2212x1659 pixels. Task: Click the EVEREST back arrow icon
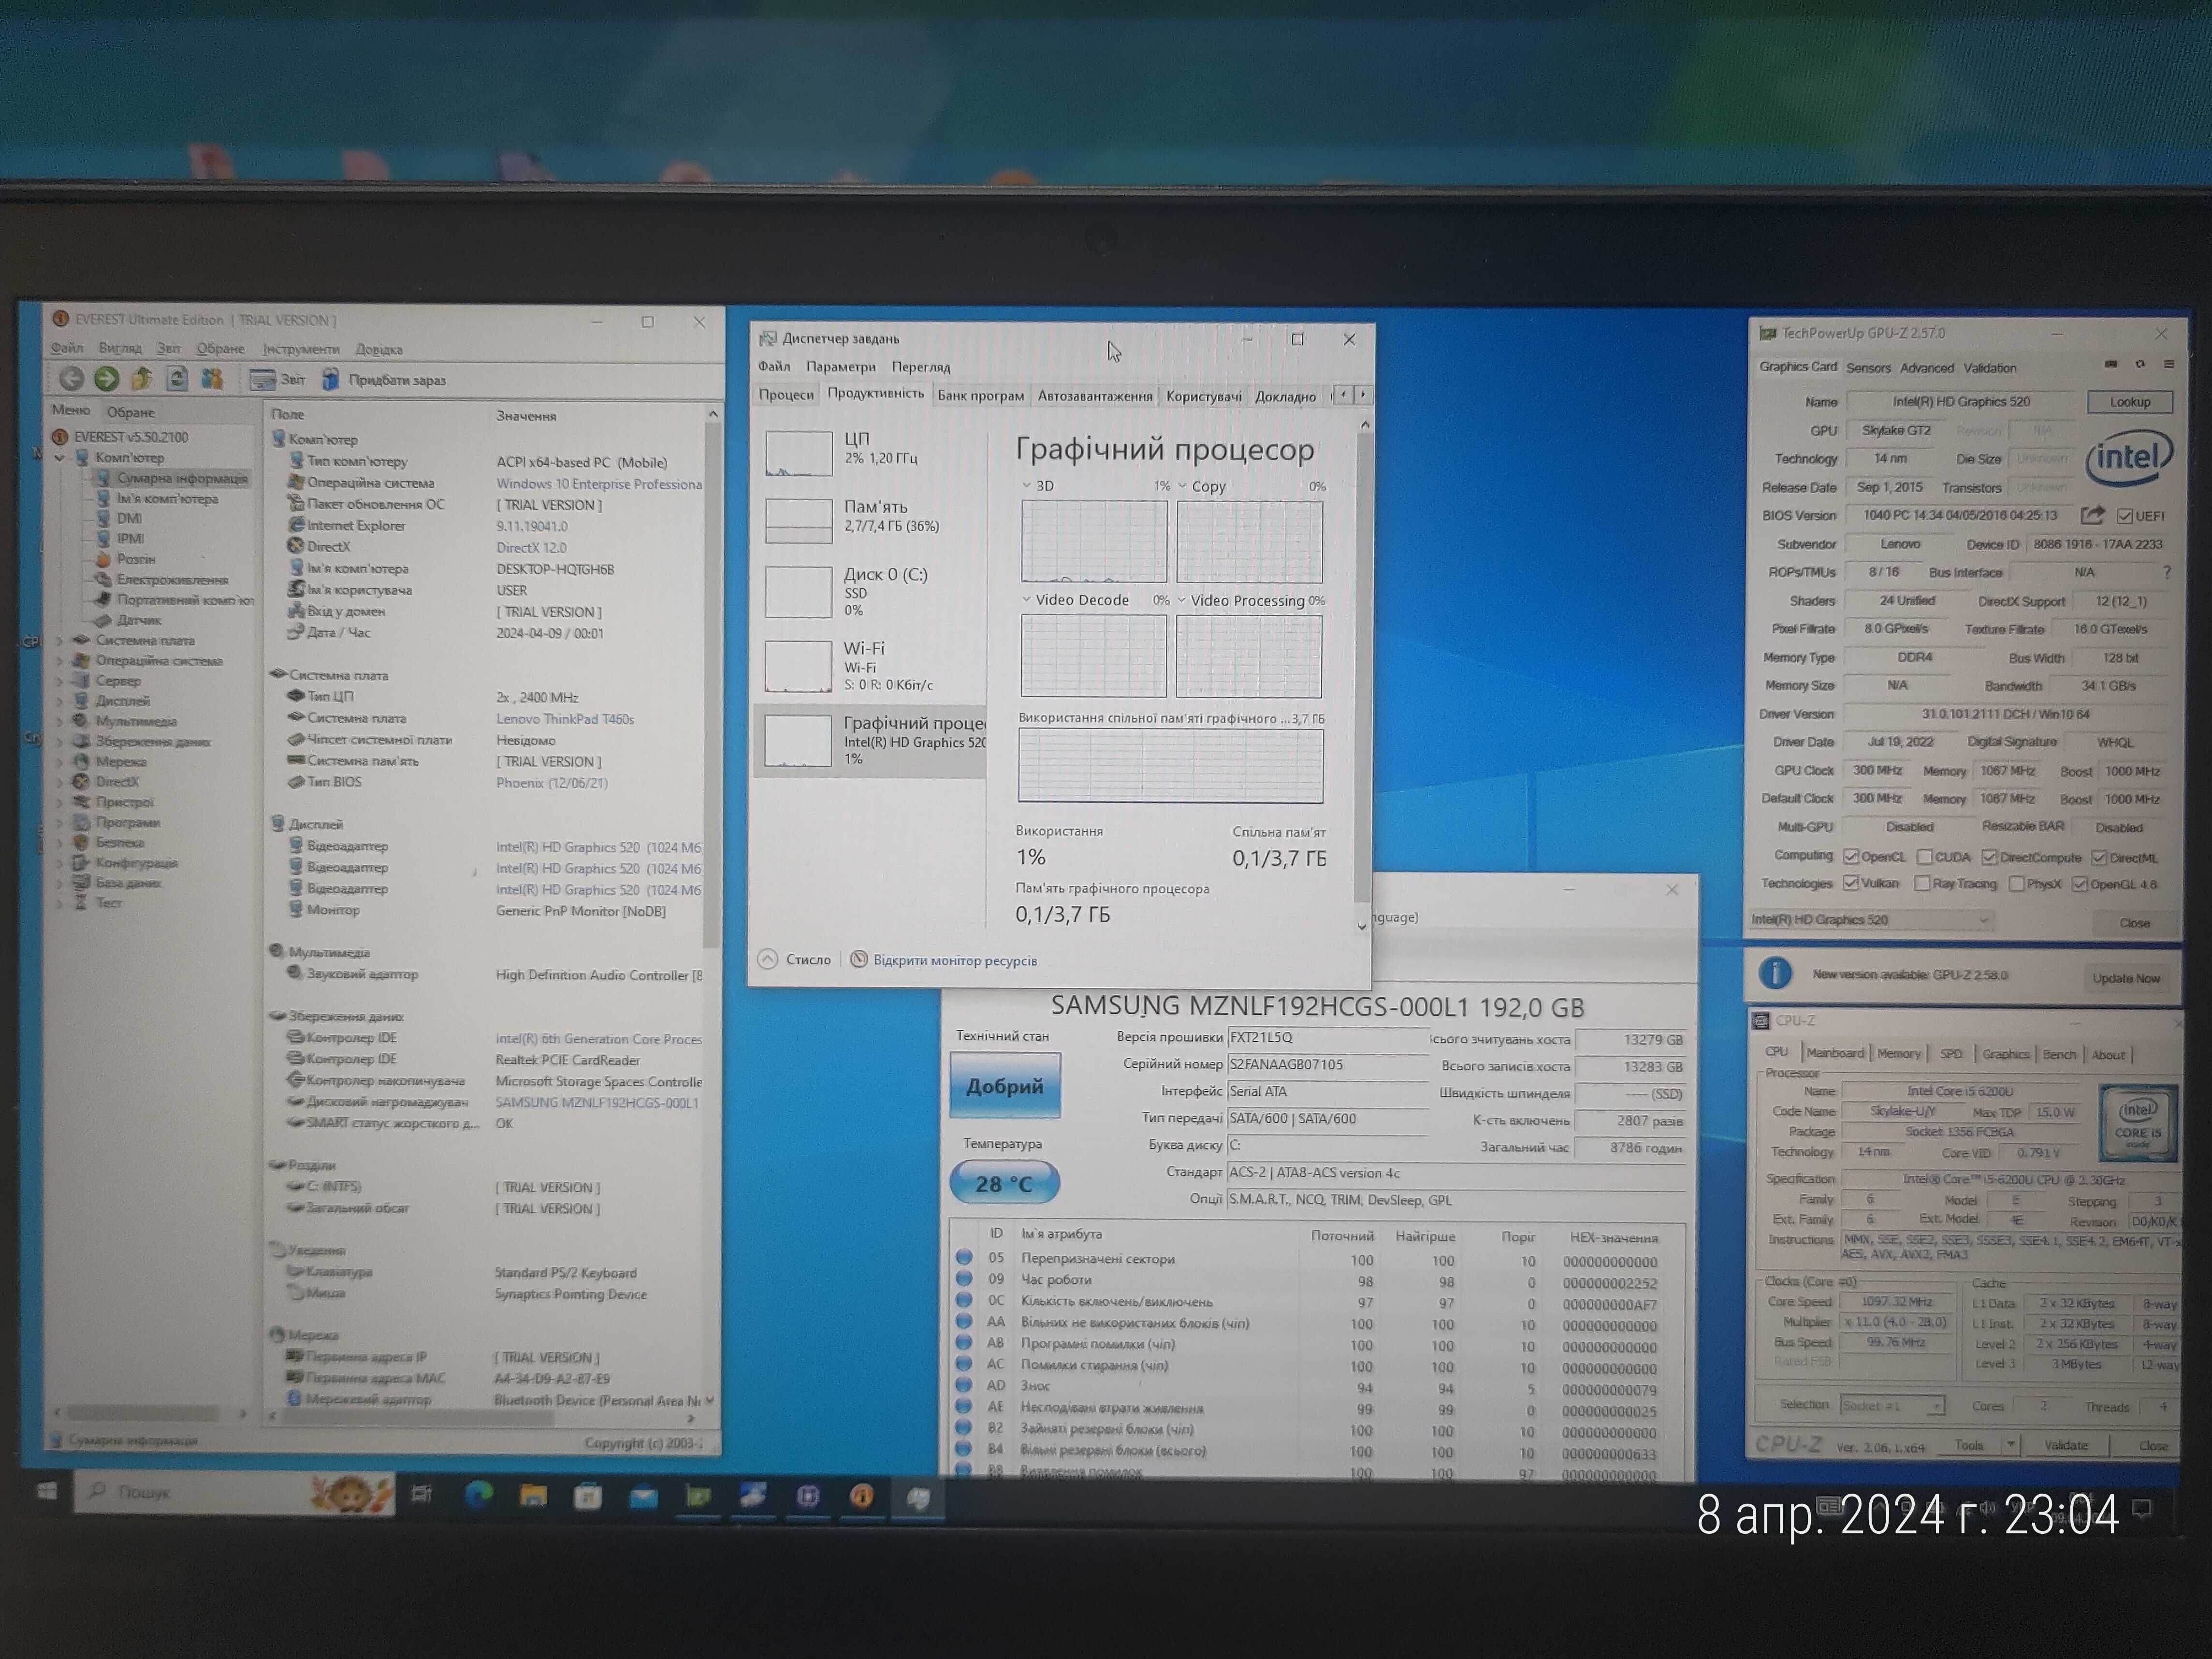click(x=71, y=379)
